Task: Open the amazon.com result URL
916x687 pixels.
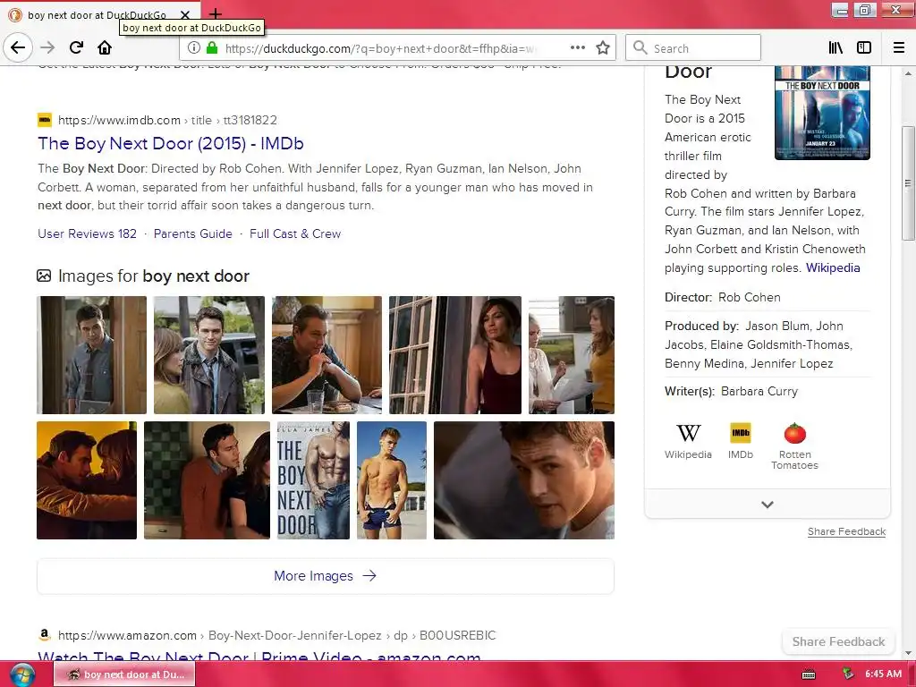Action: point(277,635)
